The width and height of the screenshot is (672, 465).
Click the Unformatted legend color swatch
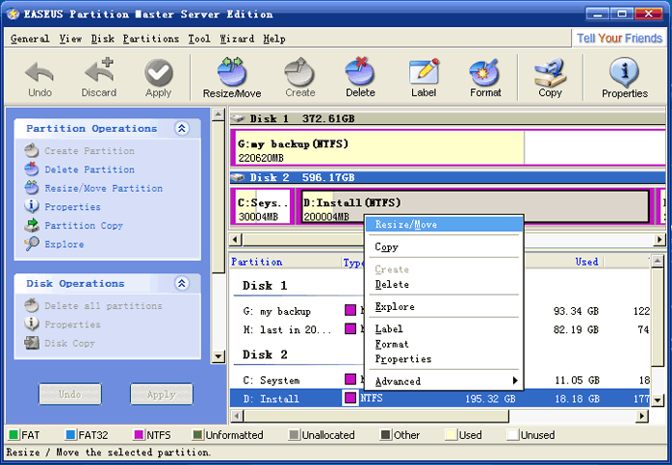pos(197,435)
